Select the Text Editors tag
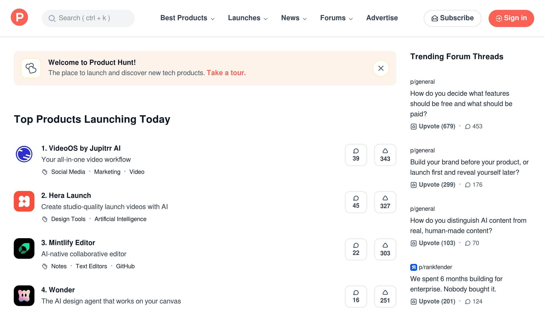This screenshot has width=551, height=309. point(91,266)
